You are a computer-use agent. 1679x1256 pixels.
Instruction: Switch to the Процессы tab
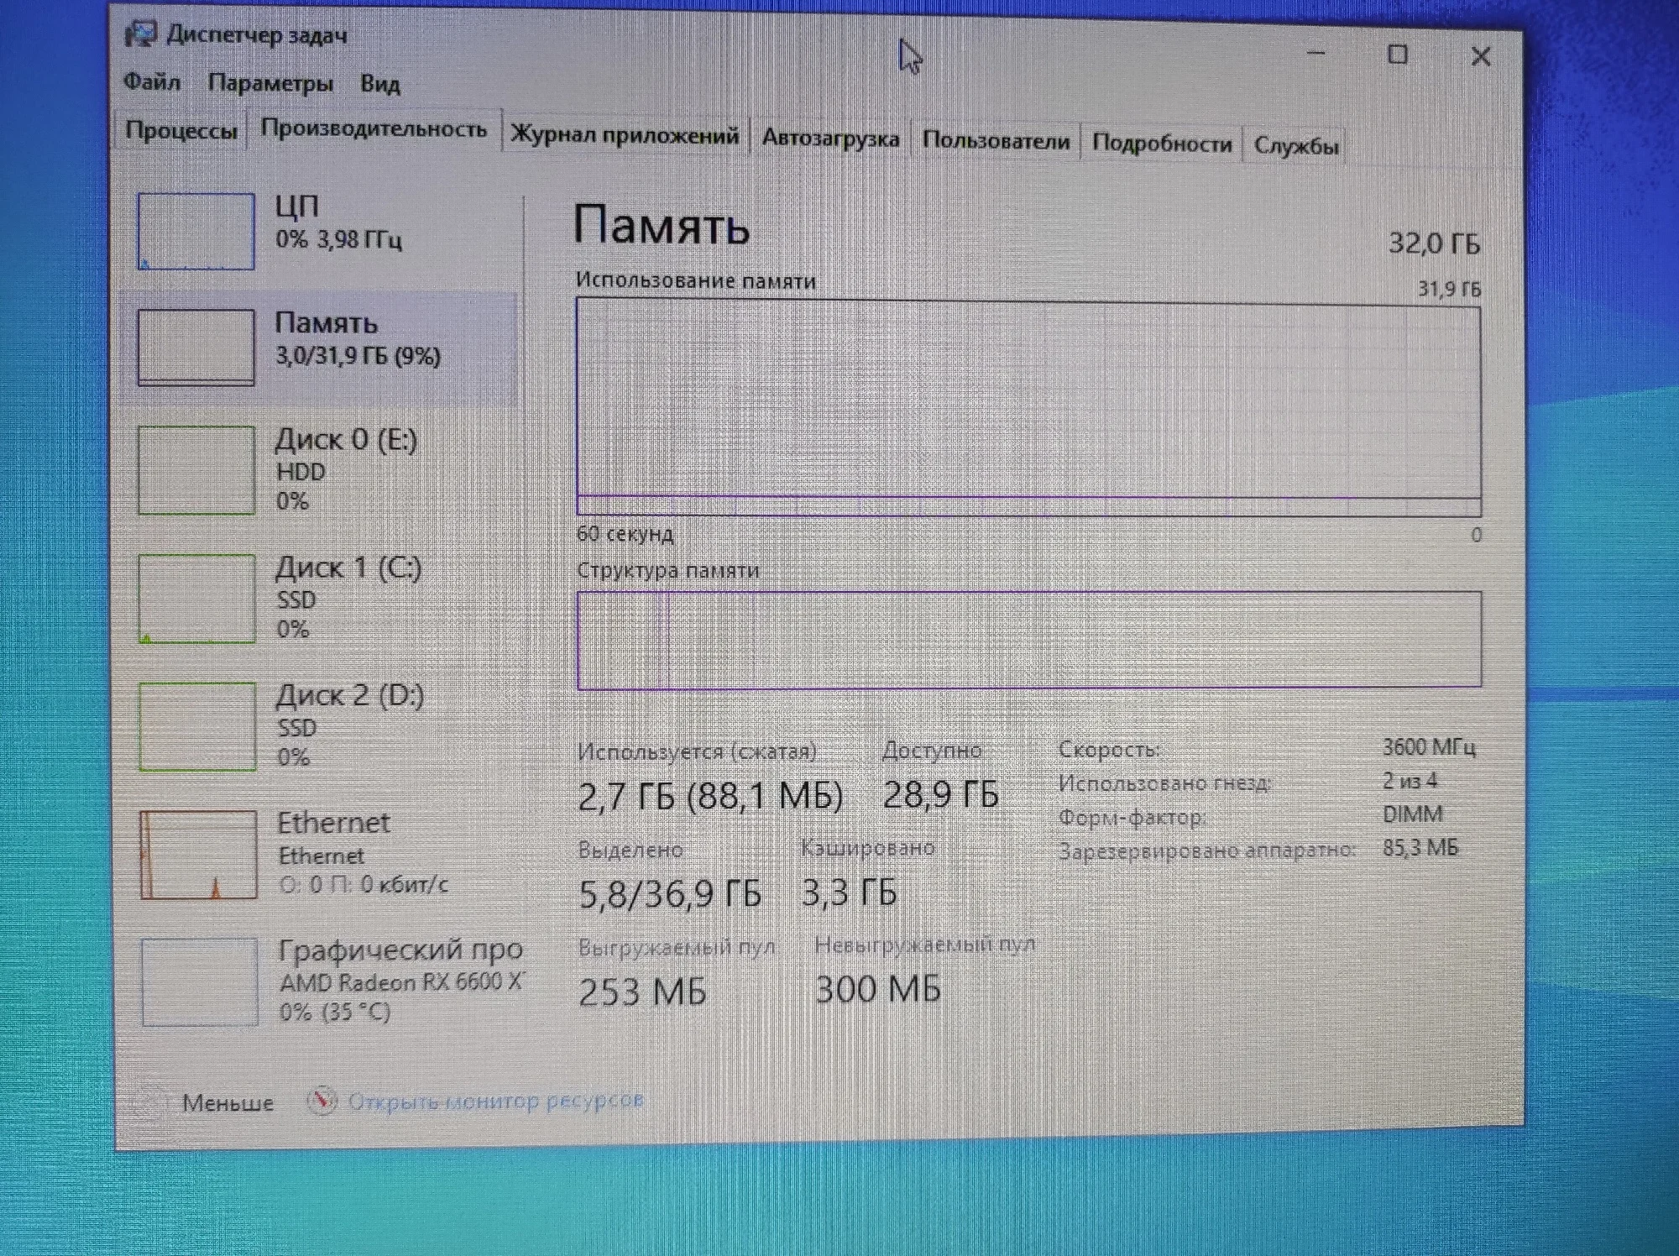(x=180, y=131)
